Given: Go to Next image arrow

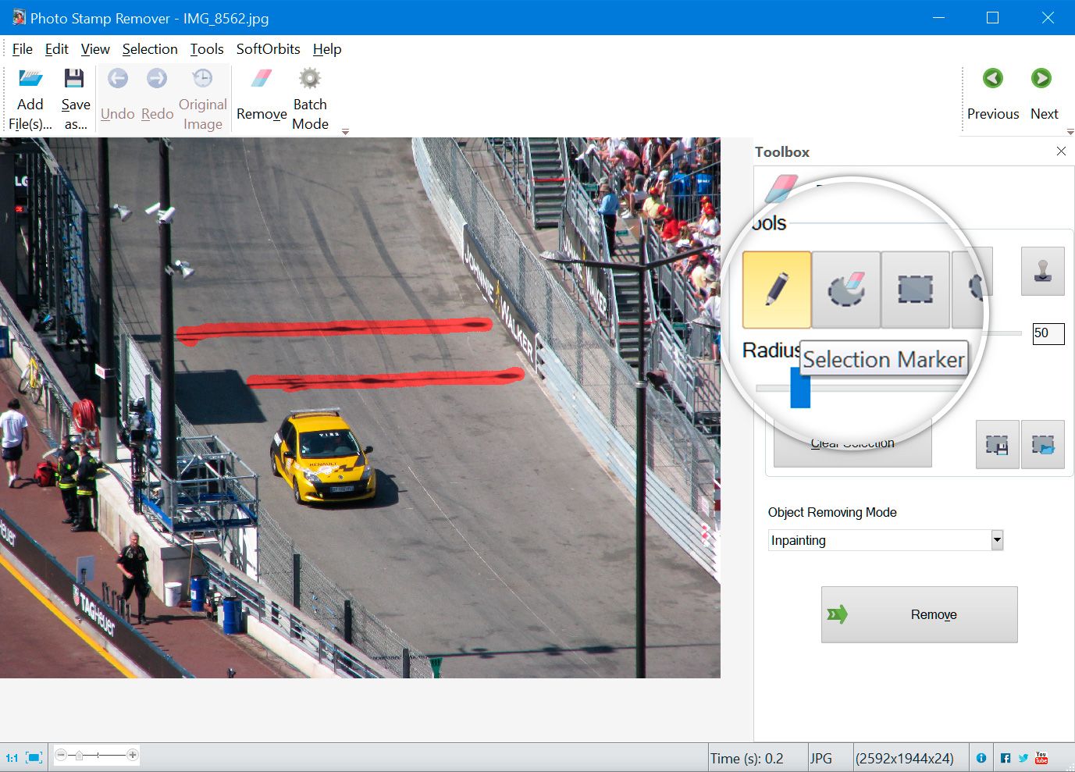Looking at the screenshot, I should point(1041,79).
